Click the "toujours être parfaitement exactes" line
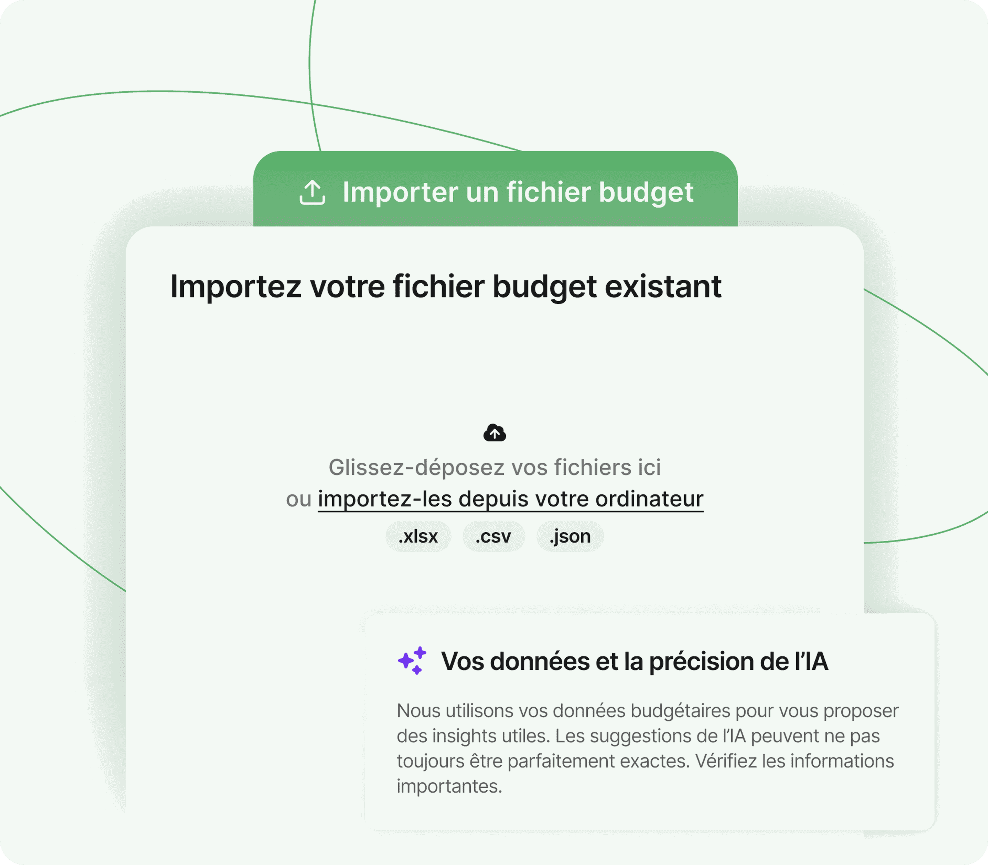 pos(645,761)
